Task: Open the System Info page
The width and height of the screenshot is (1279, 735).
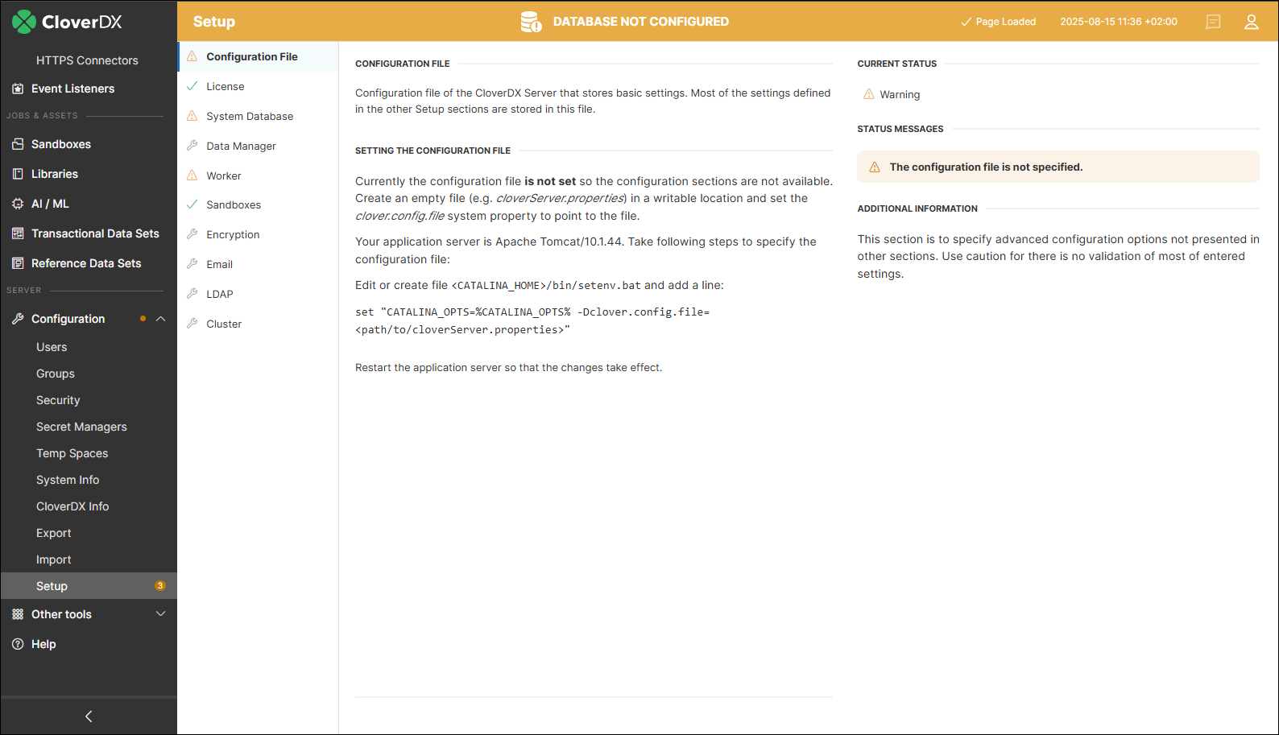Action: pos(68,480)
